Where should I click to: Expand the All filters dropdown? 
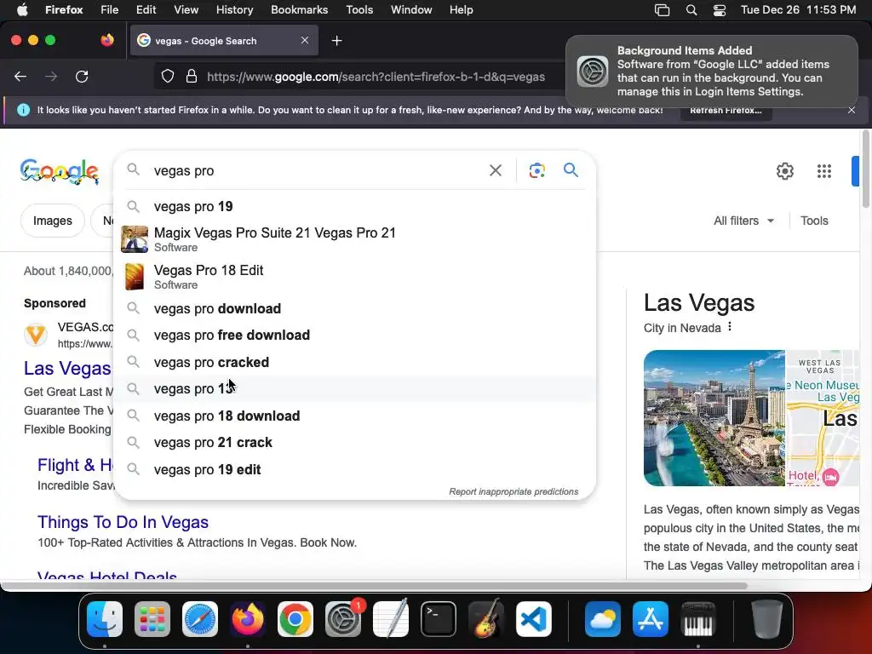[744, 221]
